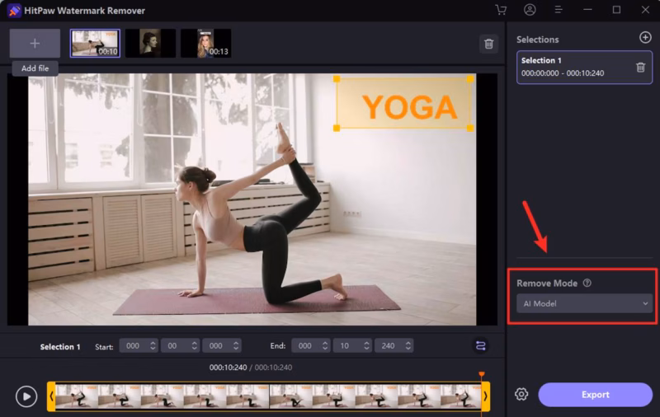This screenshot has height=417, width=660.
Task: Add a new file with plus button
Action: coord(35,44)
